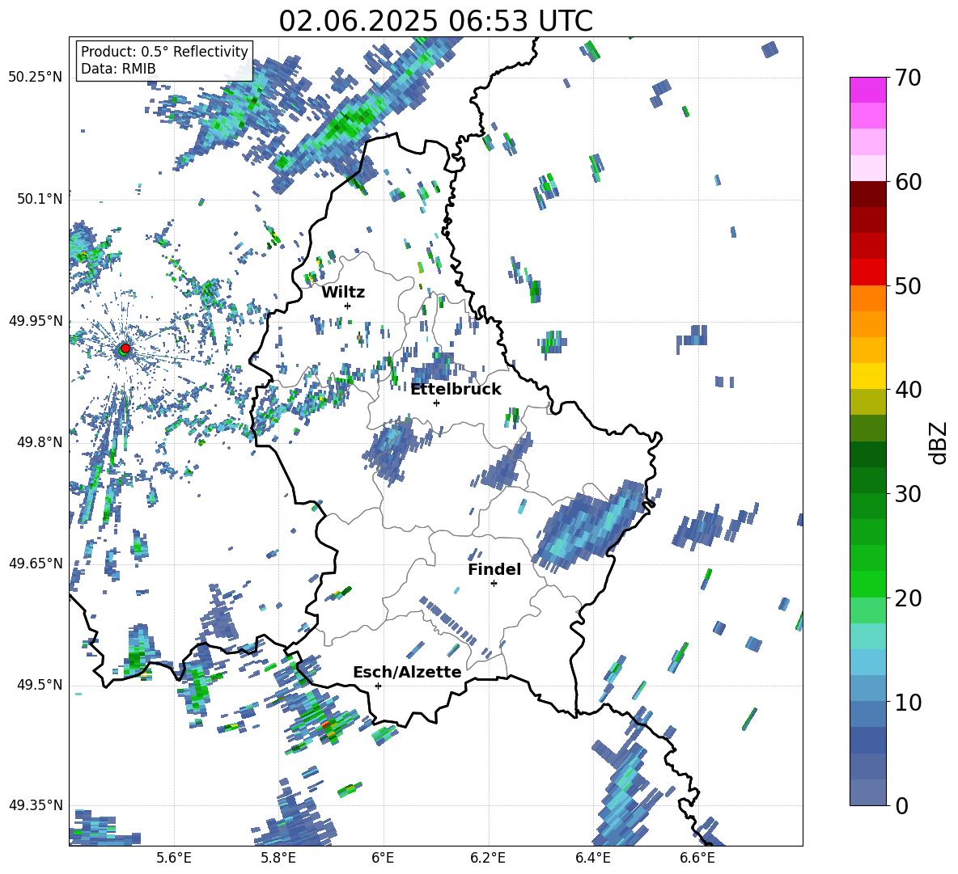Image resolution: width=958 pixels, height=874 pixels.
Task: Click the 49.5°N latitude label
Action: pos(40,685)
